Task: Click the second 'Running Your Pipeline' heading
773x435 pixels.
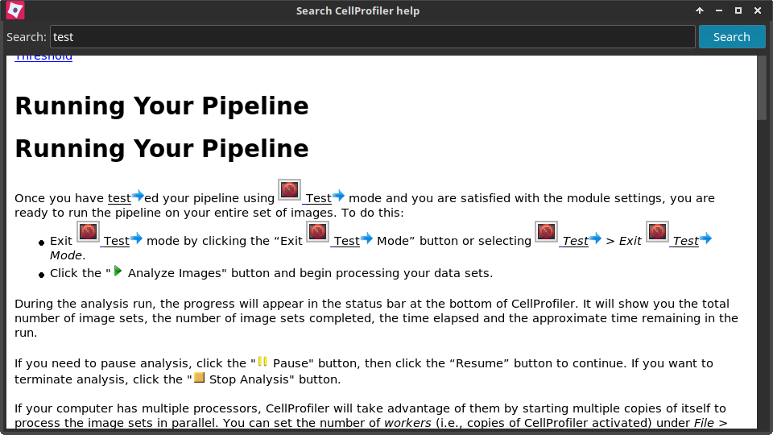Action: click(162, 148)
